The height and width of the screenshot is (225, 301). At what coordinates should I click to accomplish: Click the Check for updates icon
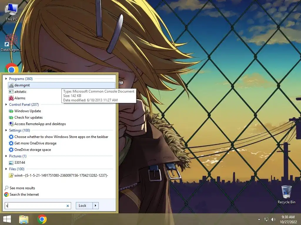[x=11, y=117]
